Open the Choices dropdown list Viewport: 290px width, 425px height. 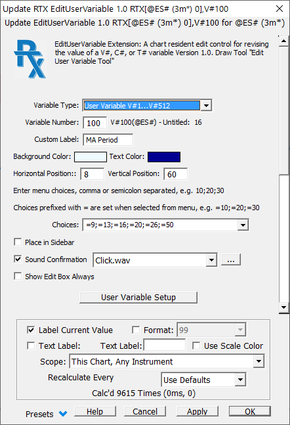click(243, 225)
